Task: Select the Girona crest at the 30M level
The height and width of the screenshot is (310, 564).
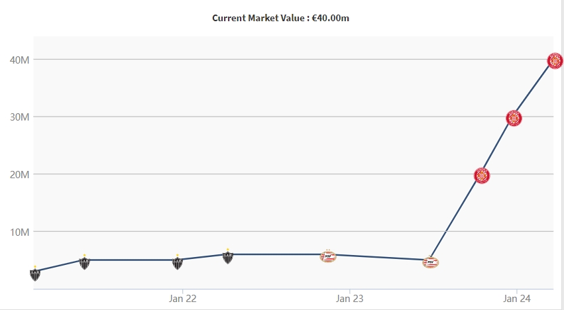Action: pyautogui.click(x=514, y=118)
